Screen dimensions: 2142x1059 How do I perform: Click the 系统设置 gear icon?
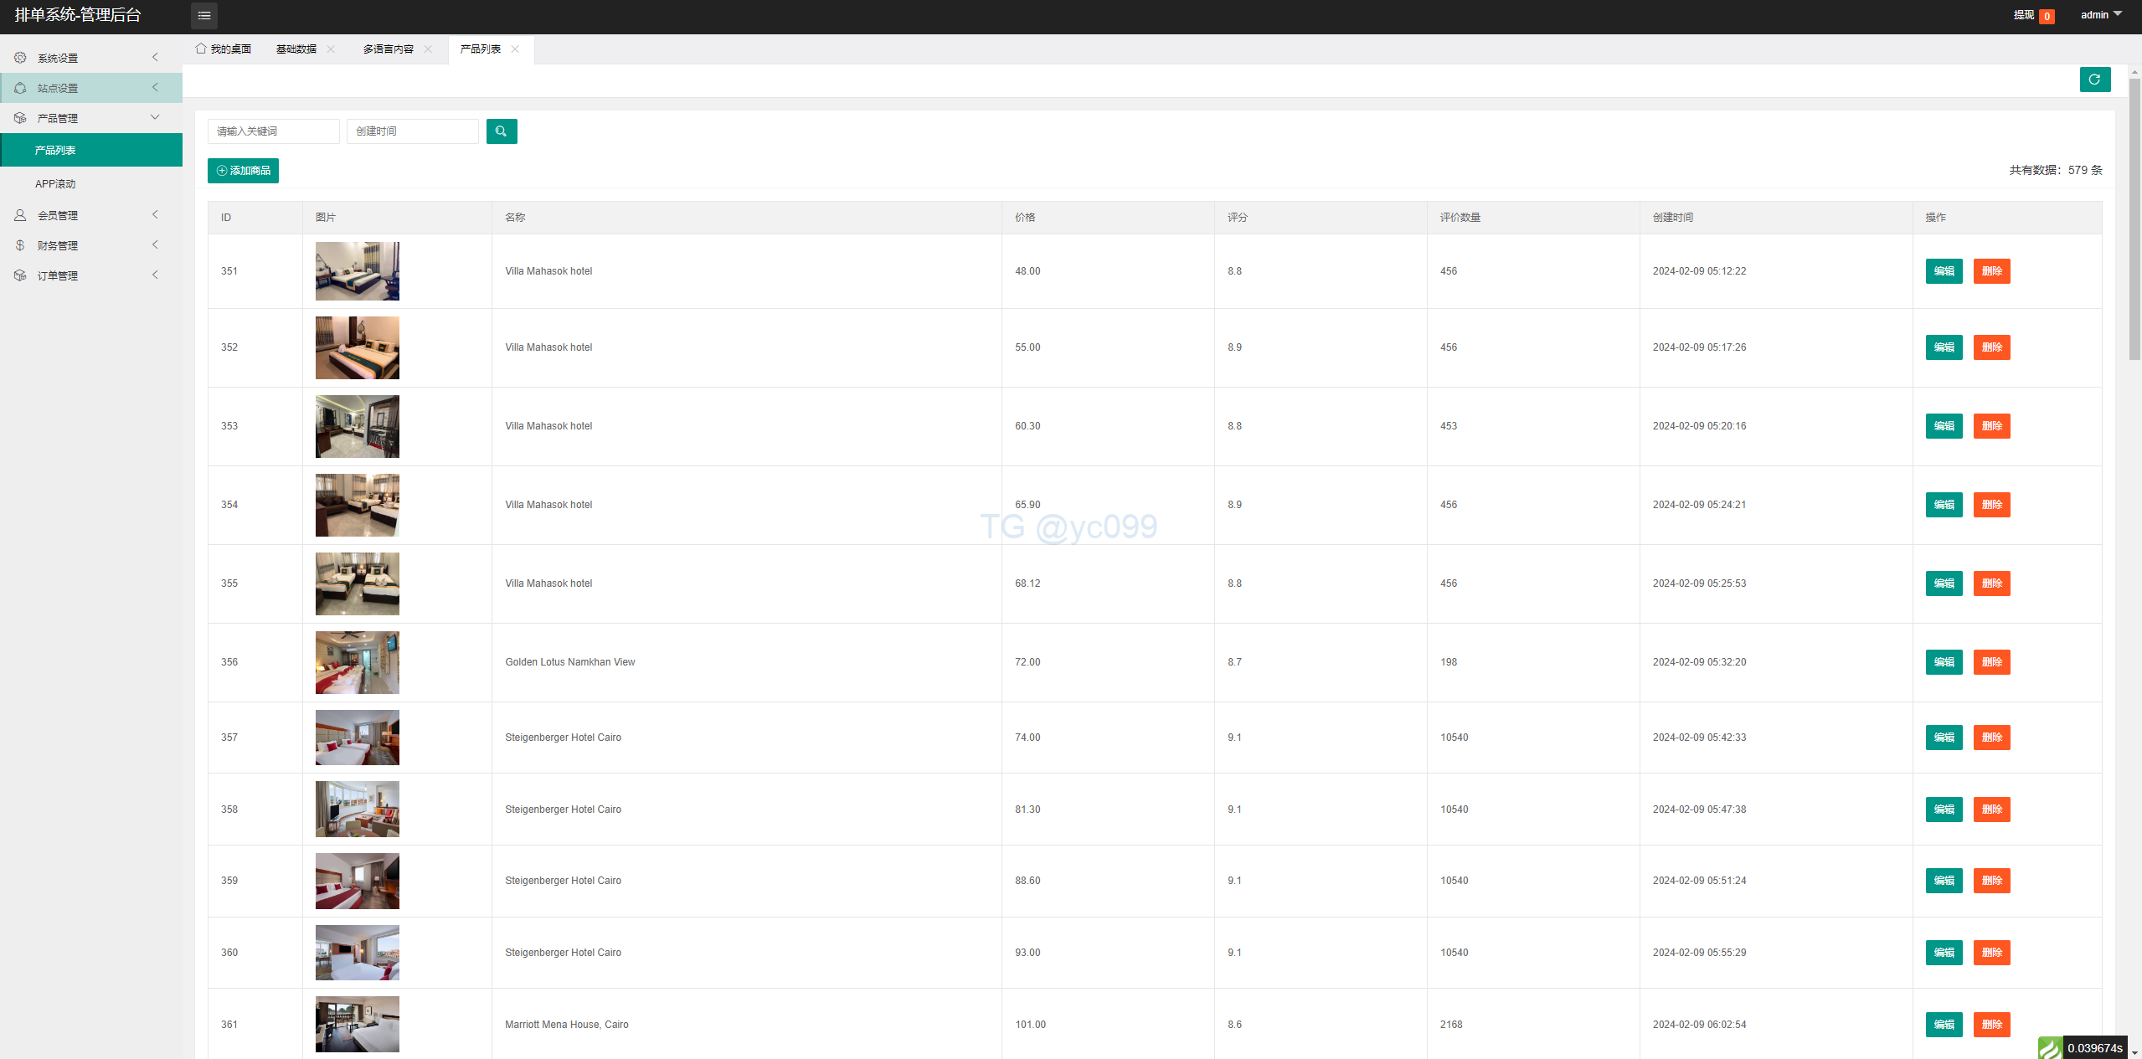(20, 58)
